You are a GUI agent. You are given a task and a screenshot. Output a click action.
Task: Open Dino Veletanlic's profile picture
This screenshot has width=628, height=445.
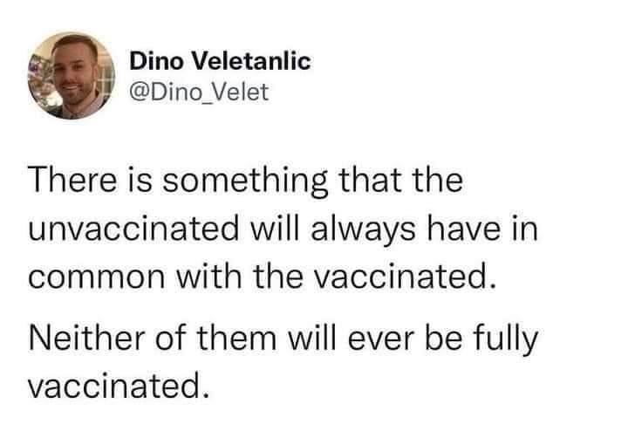[x=68, y=77]
